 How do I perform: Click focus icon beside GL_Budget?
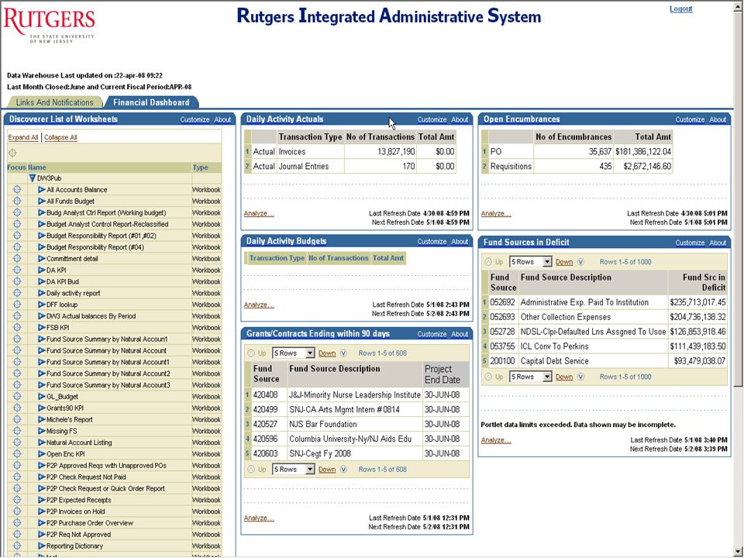pos(17,396)
